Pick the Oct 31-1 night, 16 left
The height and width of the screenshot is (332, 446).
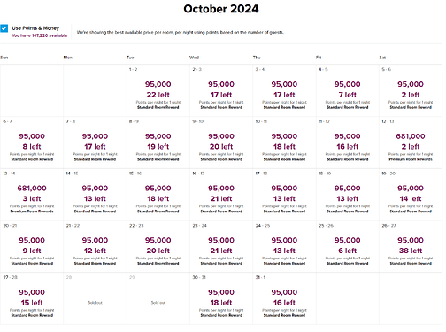click(284, 298)
